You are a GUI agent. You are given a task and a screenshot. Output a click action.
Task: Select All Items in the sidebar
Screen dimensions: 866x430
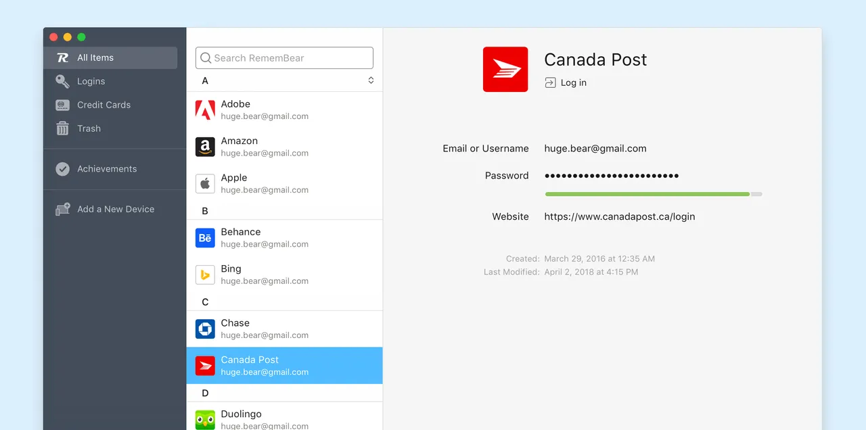[110, 57]
